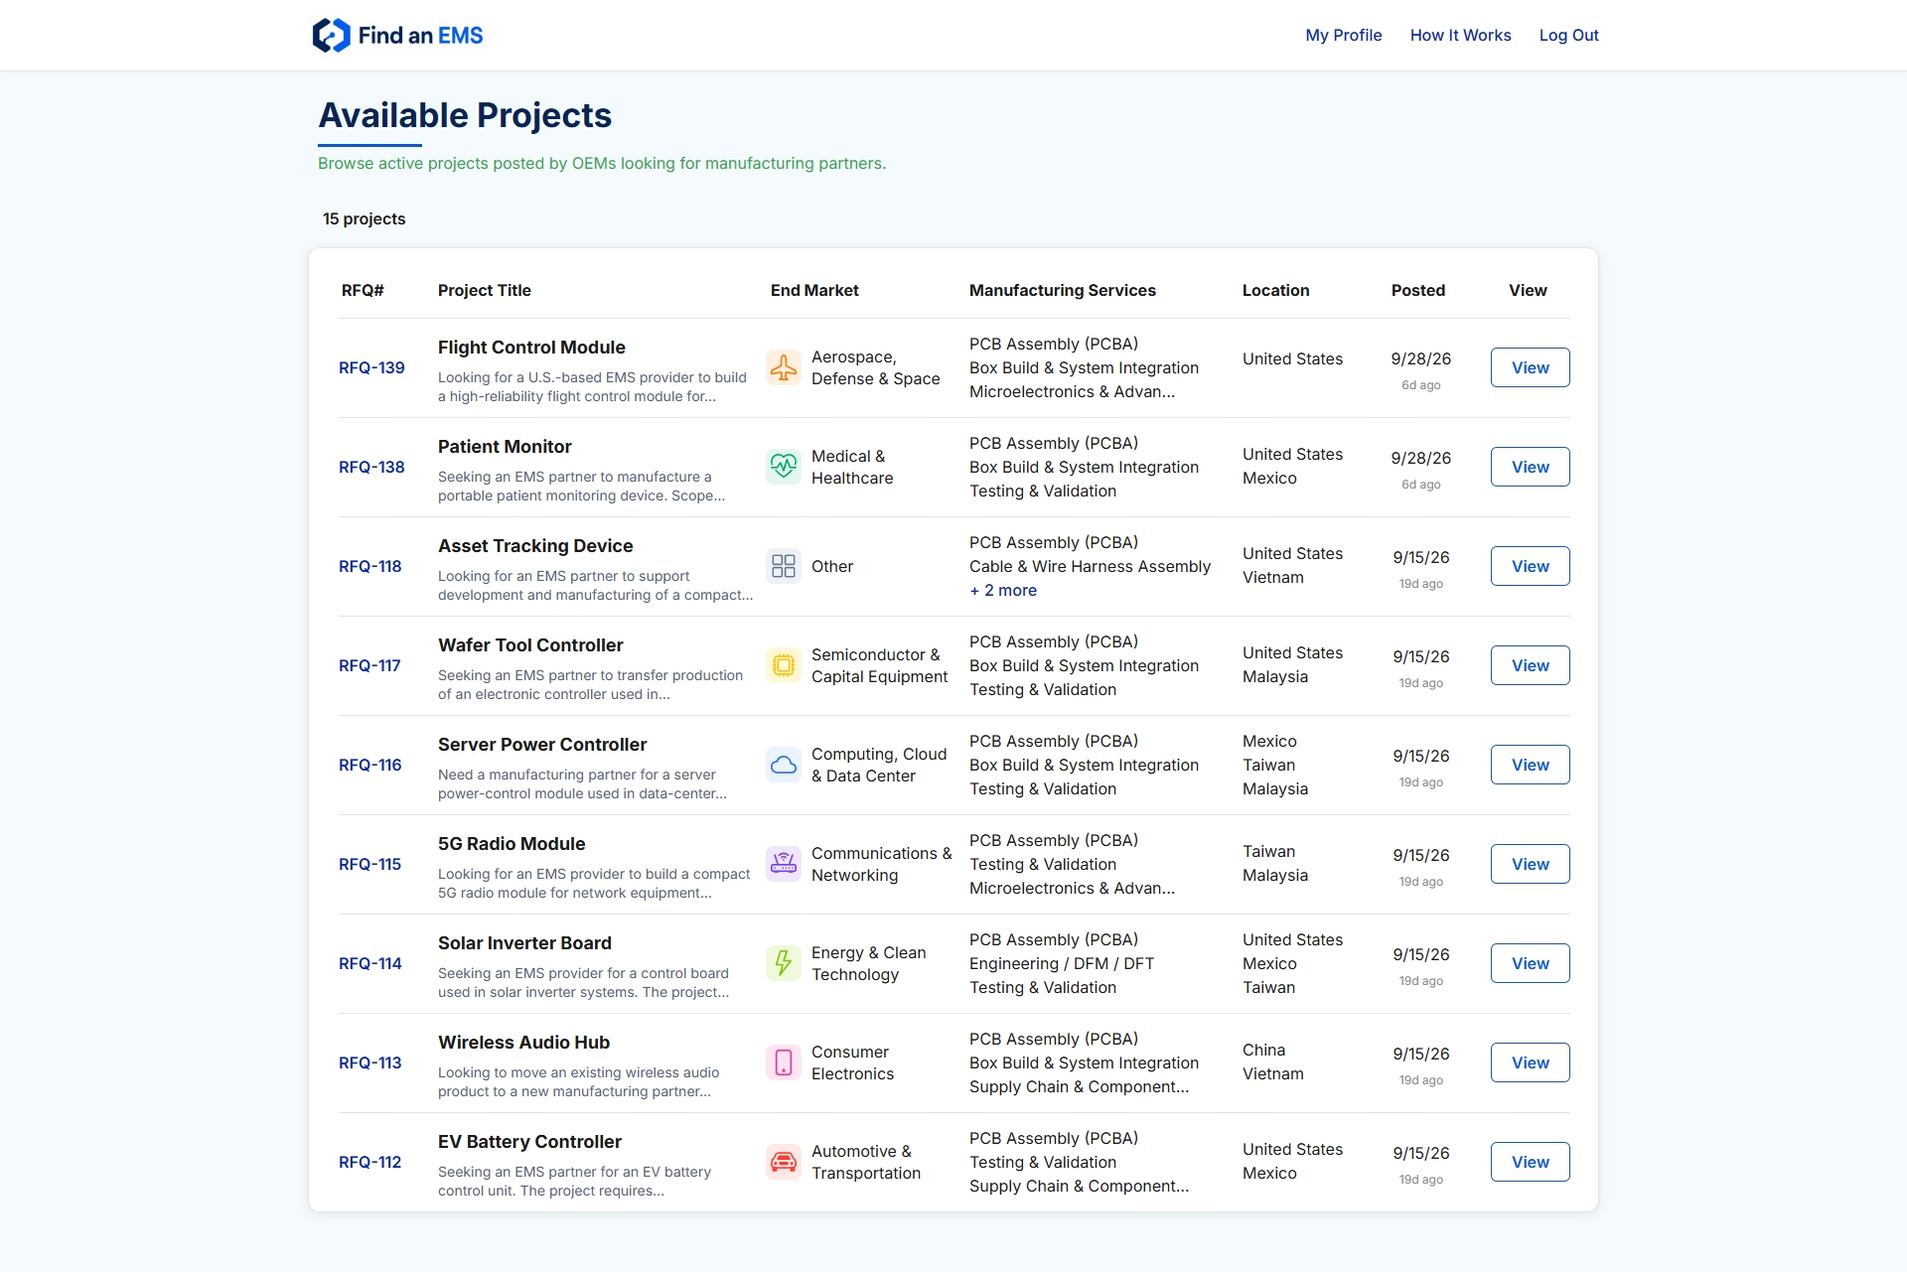Click the End Market column header
Screen dimensions: 1907x1272
click(814, 290)
